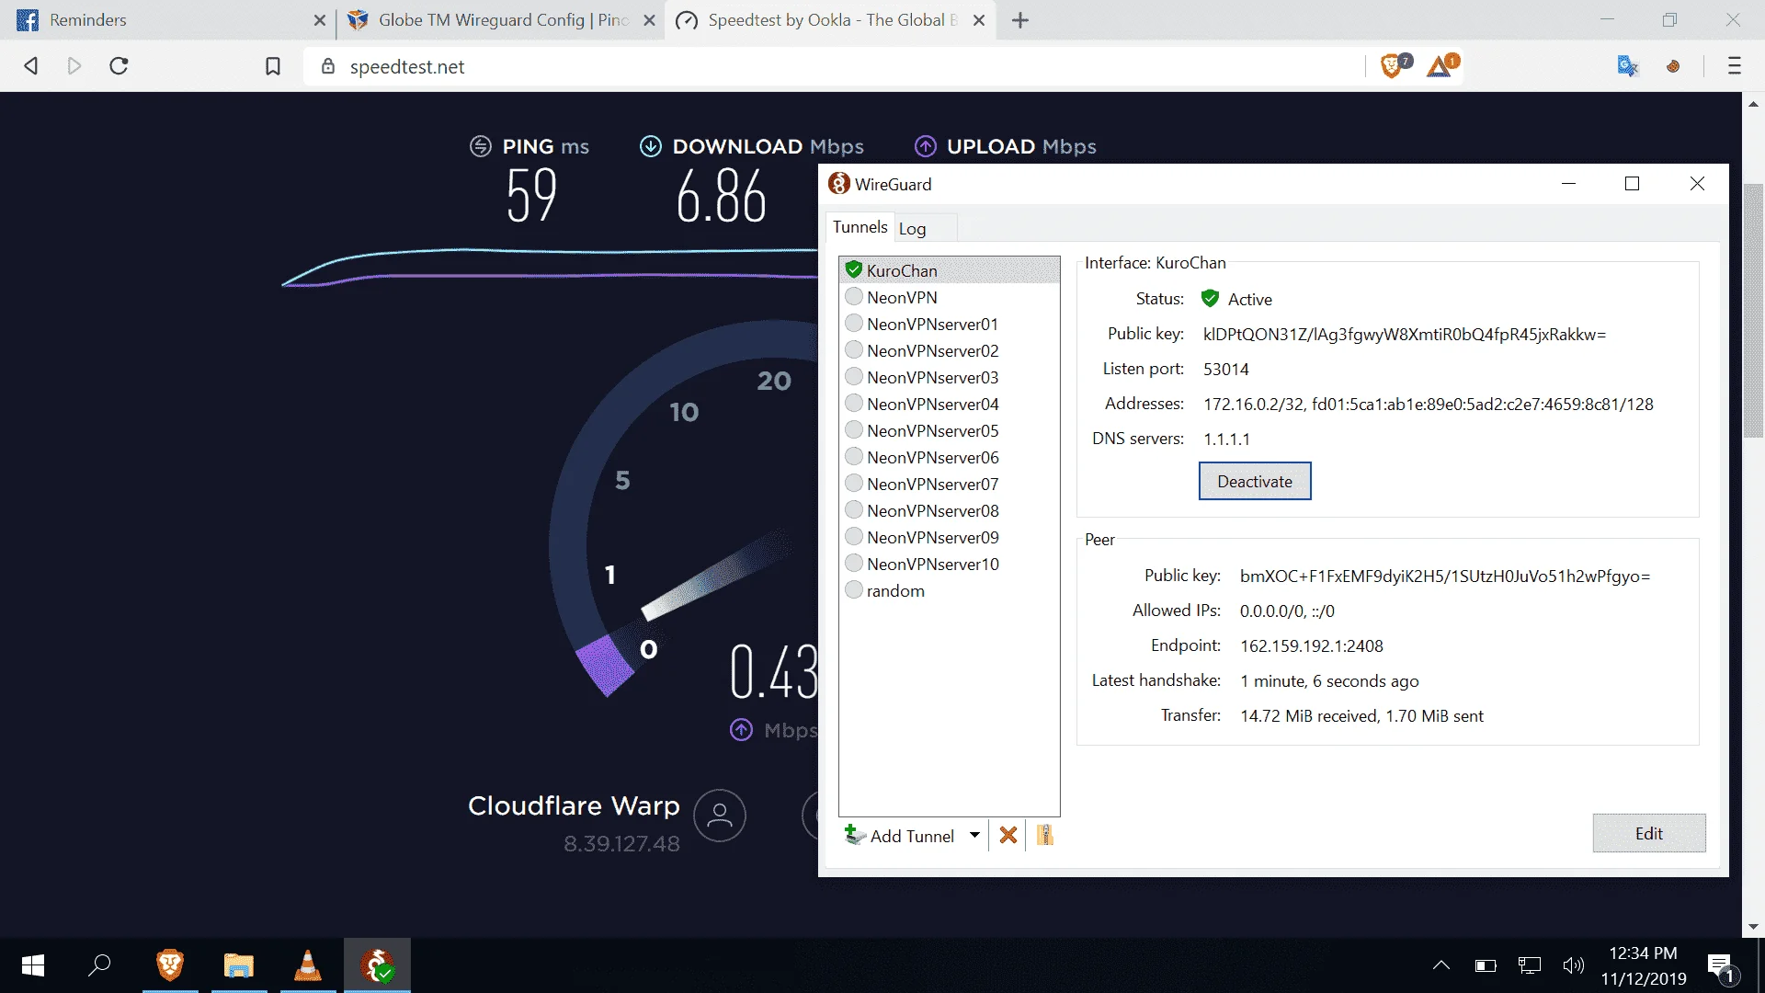The image size is (1765, 993).
Task: Open a new browser tab
Action: [1020, 20]
